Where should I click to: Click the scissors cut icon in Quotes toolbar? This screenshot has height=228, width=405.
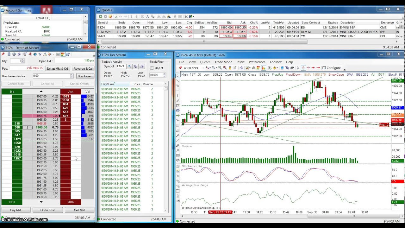(143, 16)
